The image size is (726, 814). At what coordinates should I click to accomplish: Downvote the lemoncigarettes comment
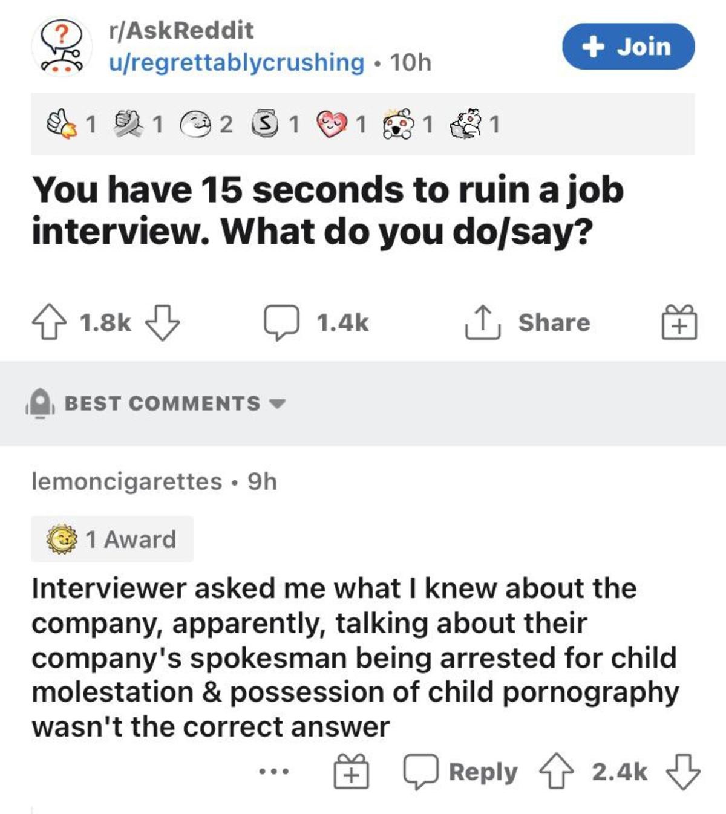point(683,772)
